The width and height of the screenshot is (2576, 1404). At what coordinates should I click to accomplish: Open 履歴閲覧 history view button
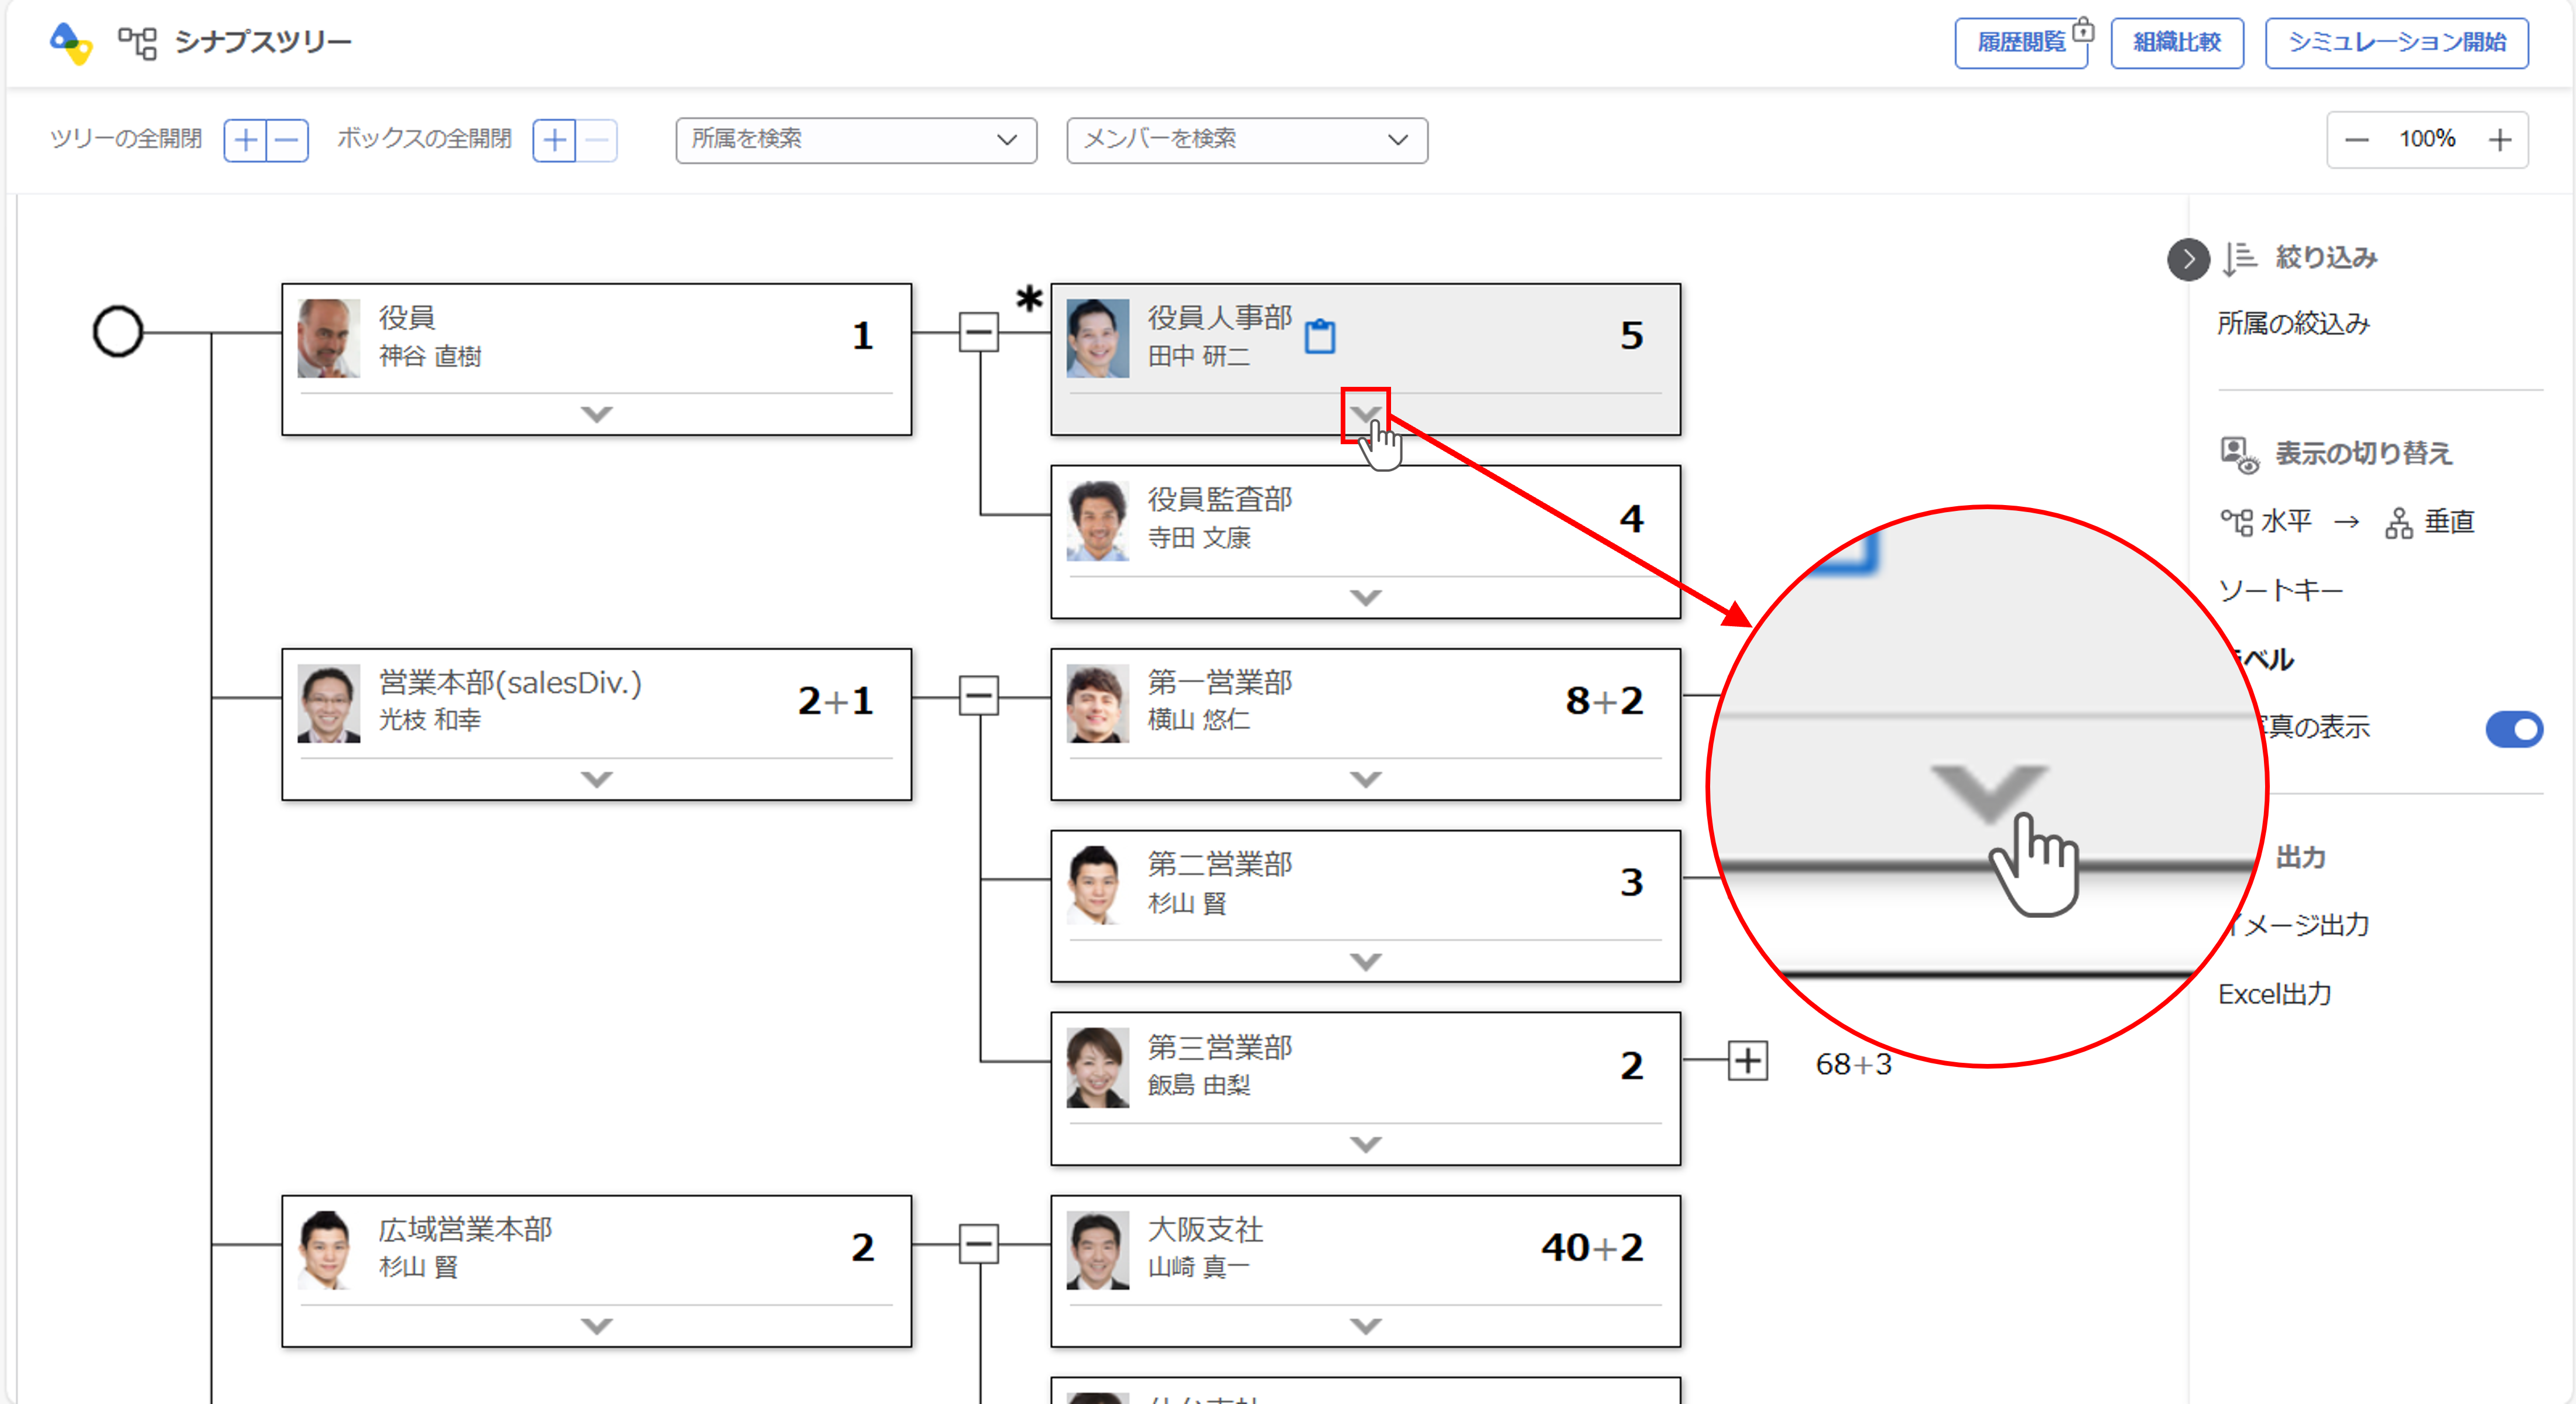[2021, 43]
